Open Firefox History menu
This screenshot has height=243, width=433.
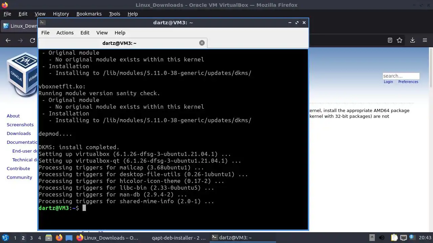tap(61, 14)
